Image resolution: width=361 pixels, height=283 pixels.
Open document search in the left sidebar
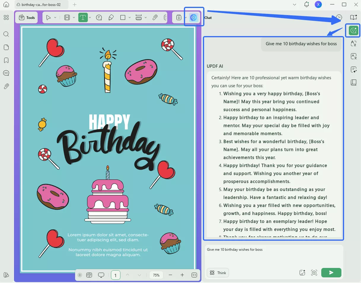click(x=6, y=34)
